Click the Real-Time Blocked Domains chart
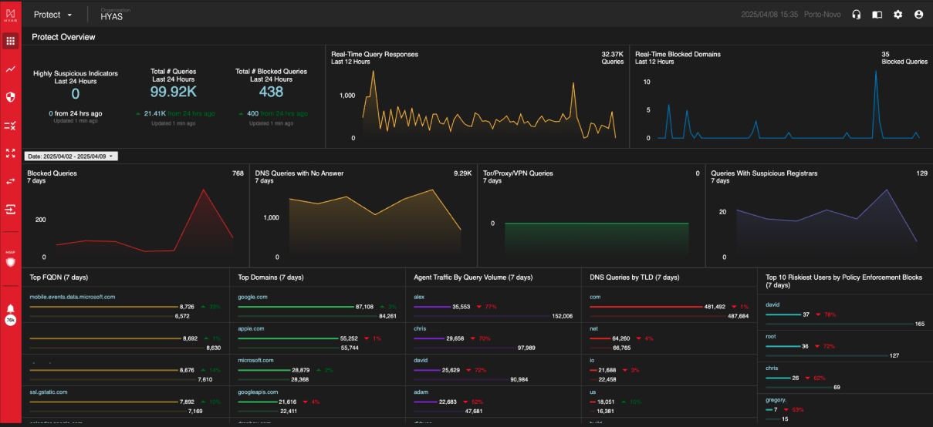This screenshot has width=933, height=427. click(x=778, y=104)
